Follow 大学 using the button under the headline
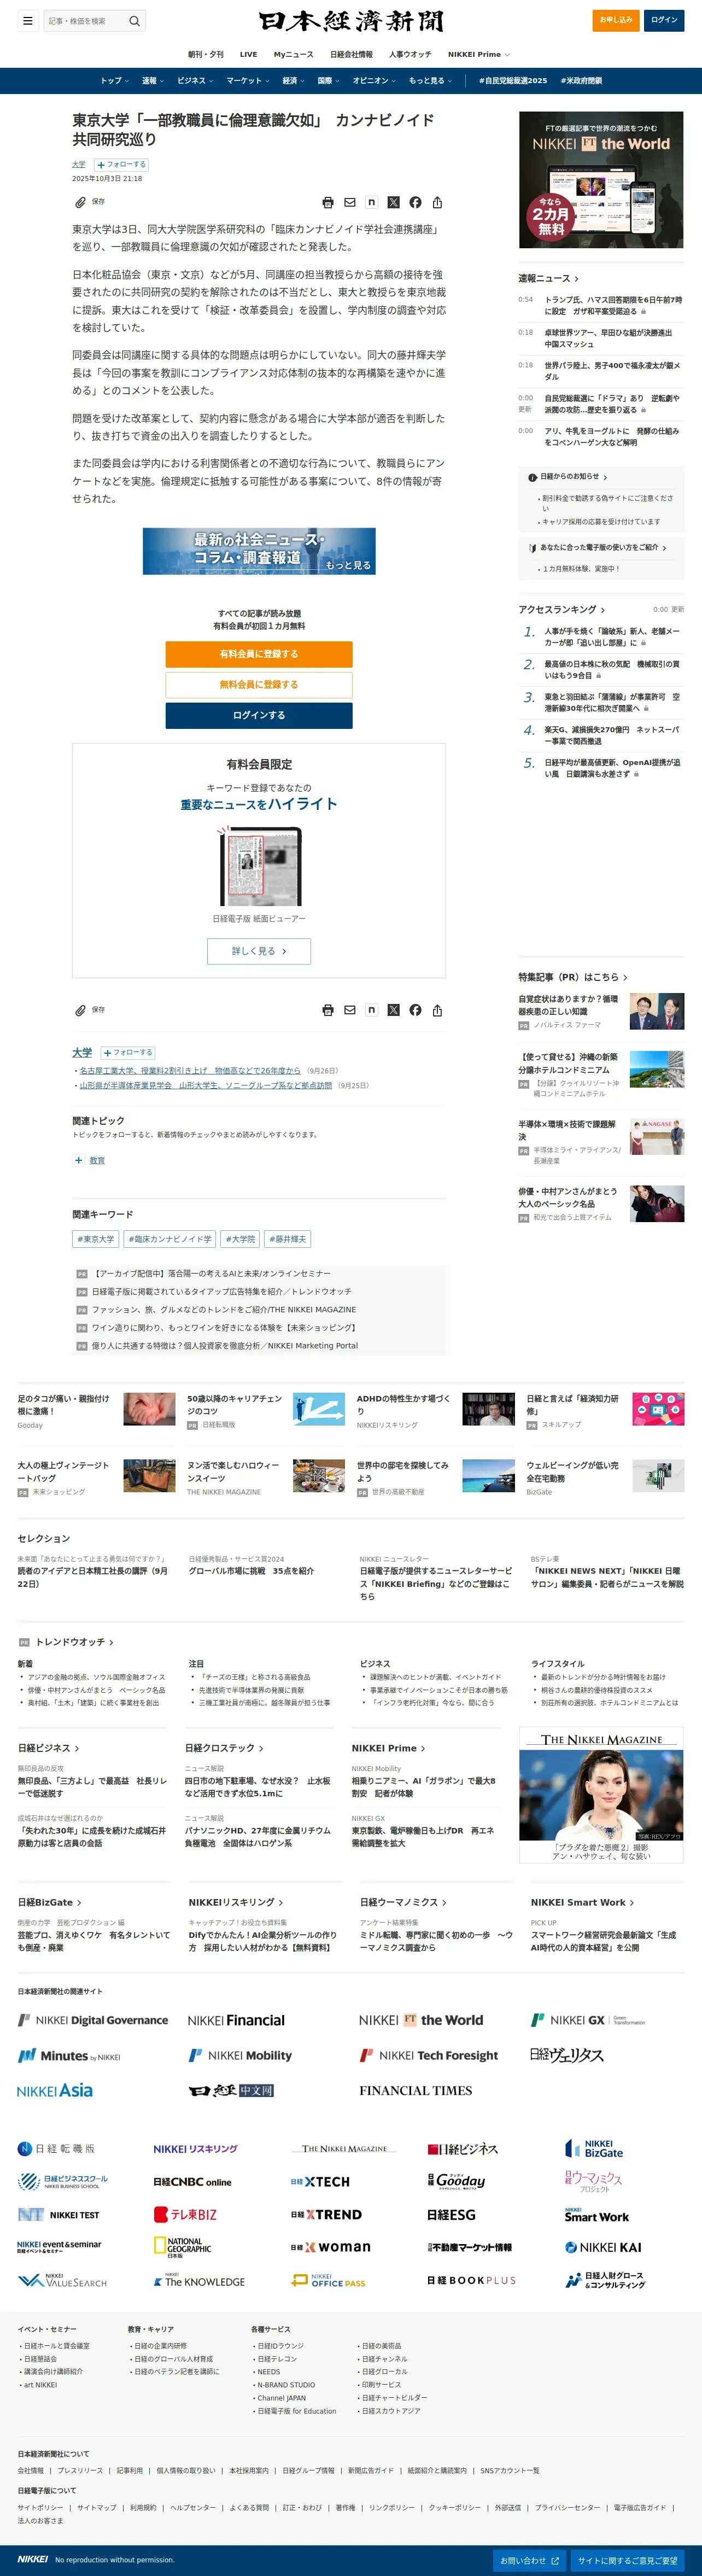Viewport: 702px width, 2576px height. pyautogui.click(x=122, y=164)
